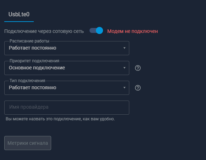This screenshot has width=206, height=160.
Task: Focus the Имя провайдера input field
Action: point(67,108)
